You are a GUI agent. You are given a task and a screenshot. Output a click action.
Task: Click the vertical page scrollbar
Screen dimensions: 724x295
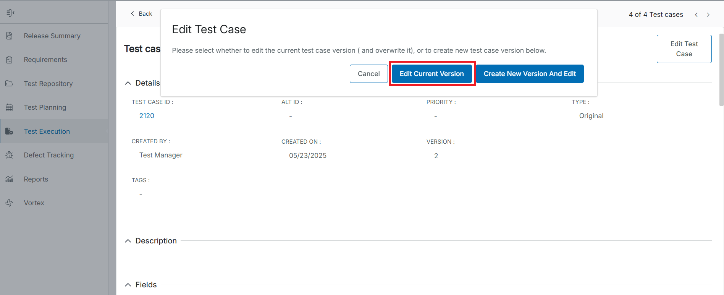[721, 69]
